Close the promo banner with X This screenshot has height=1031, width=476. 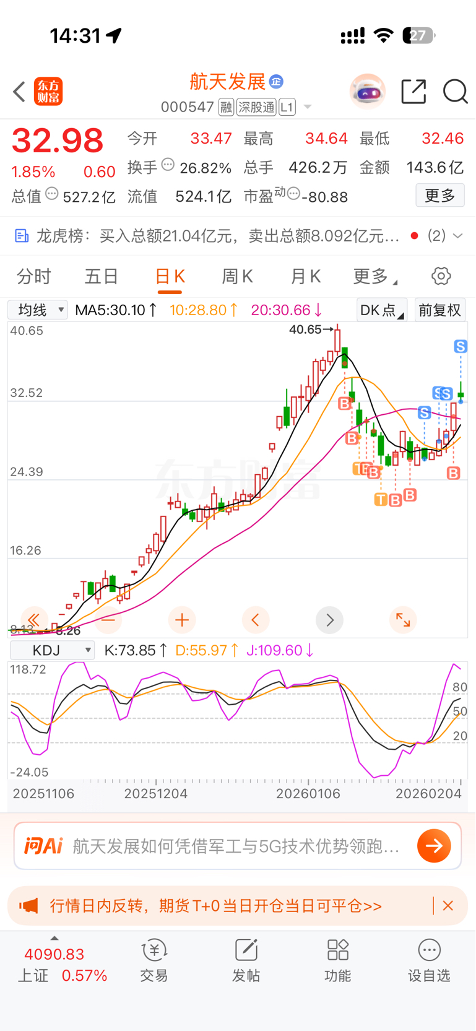[448, 906]
